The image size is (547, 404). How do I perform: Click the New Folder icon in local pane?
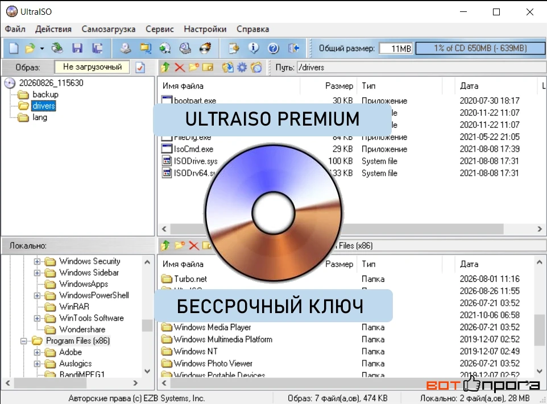coord(180,245)
